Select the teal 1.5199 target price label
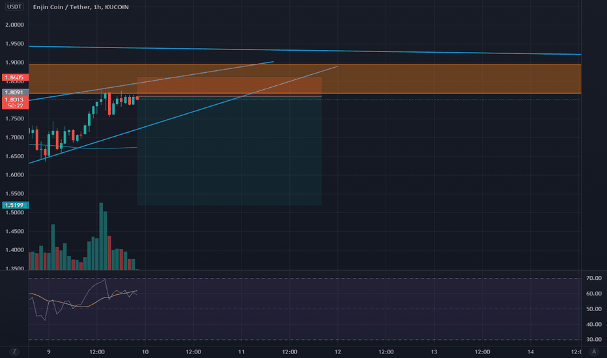This screenshot has height=358, width=607. pos(15,205)
